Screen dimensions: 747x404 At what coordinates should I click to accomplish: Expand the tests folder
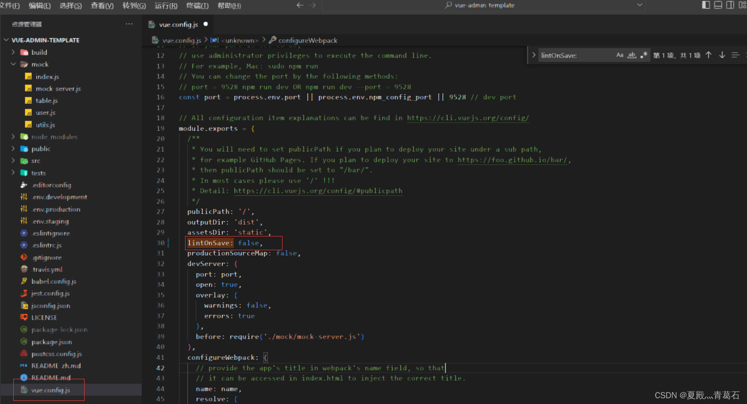click(x=38, y=173)
